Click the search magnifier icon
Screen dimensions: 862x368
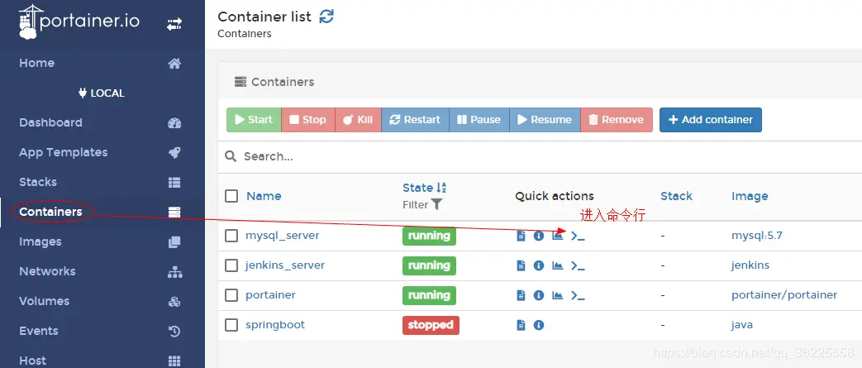point(231,156)
